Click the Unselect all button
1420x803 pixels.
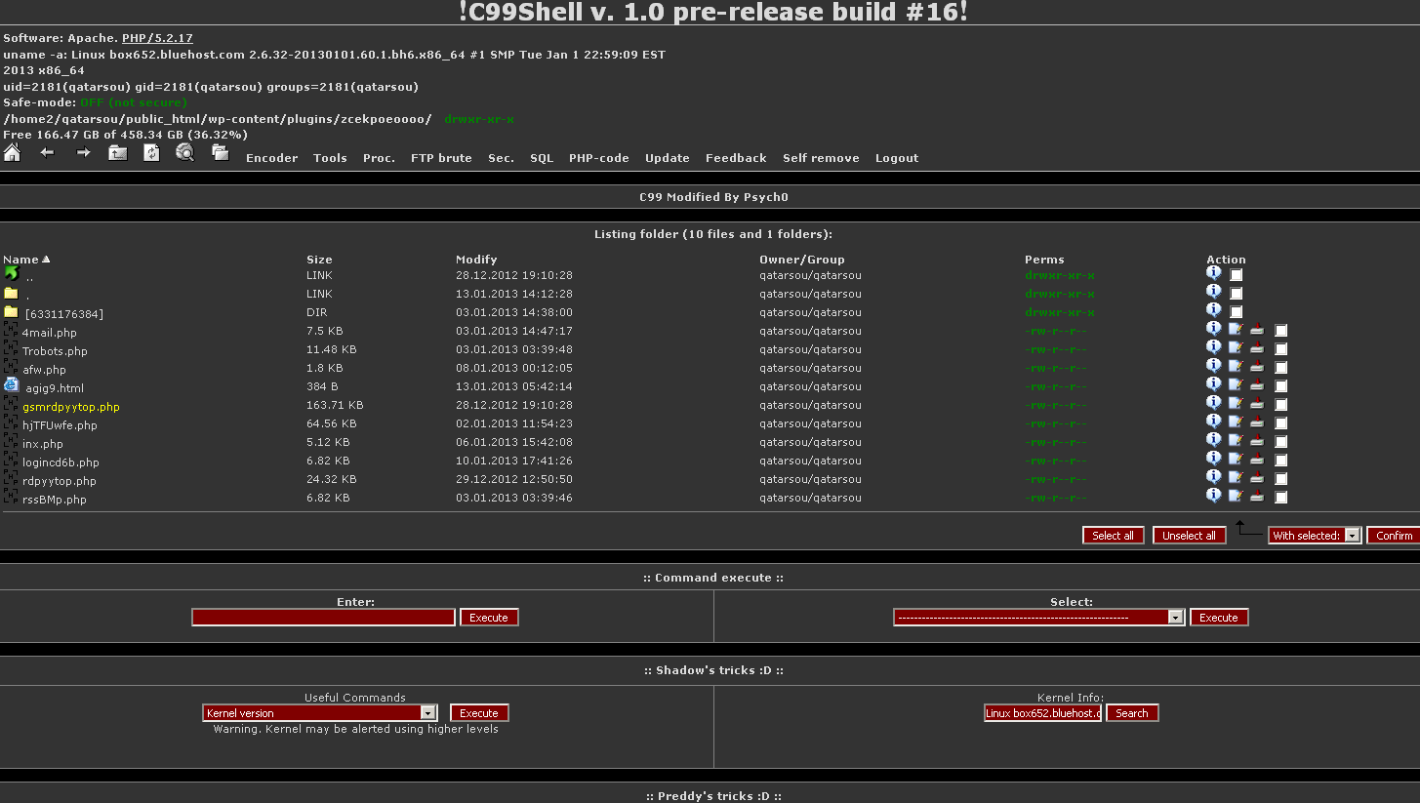1189,536
